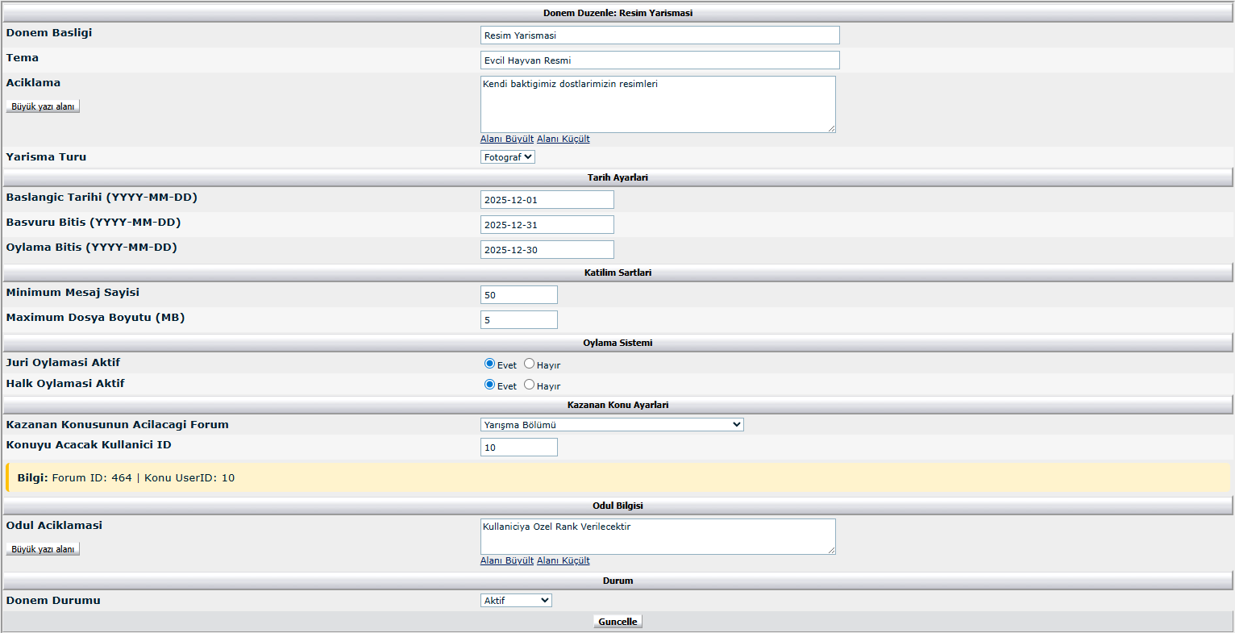This screenshot has height=633, width=1235.
Task: Click into the Tema input field
Action: point(659,60)
